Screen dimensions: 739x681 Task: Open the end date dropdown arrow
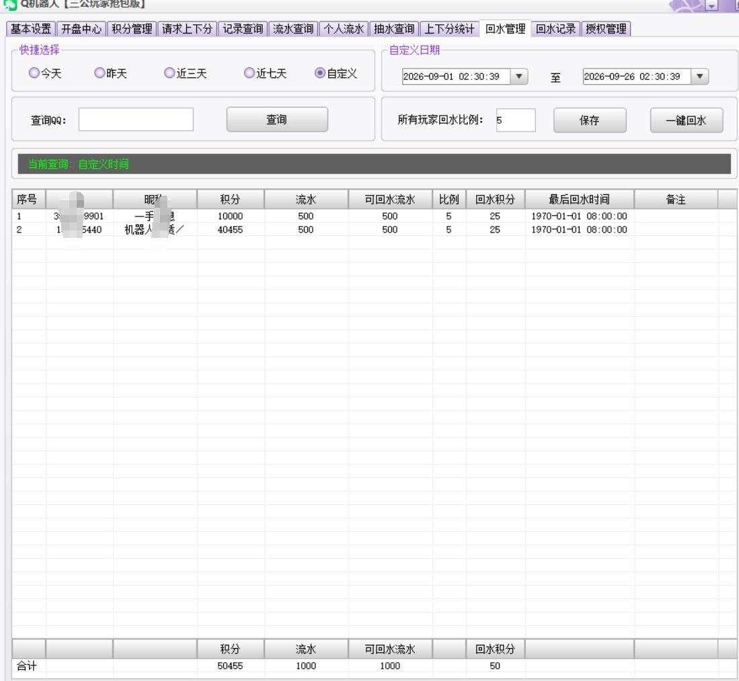[700, 77]
